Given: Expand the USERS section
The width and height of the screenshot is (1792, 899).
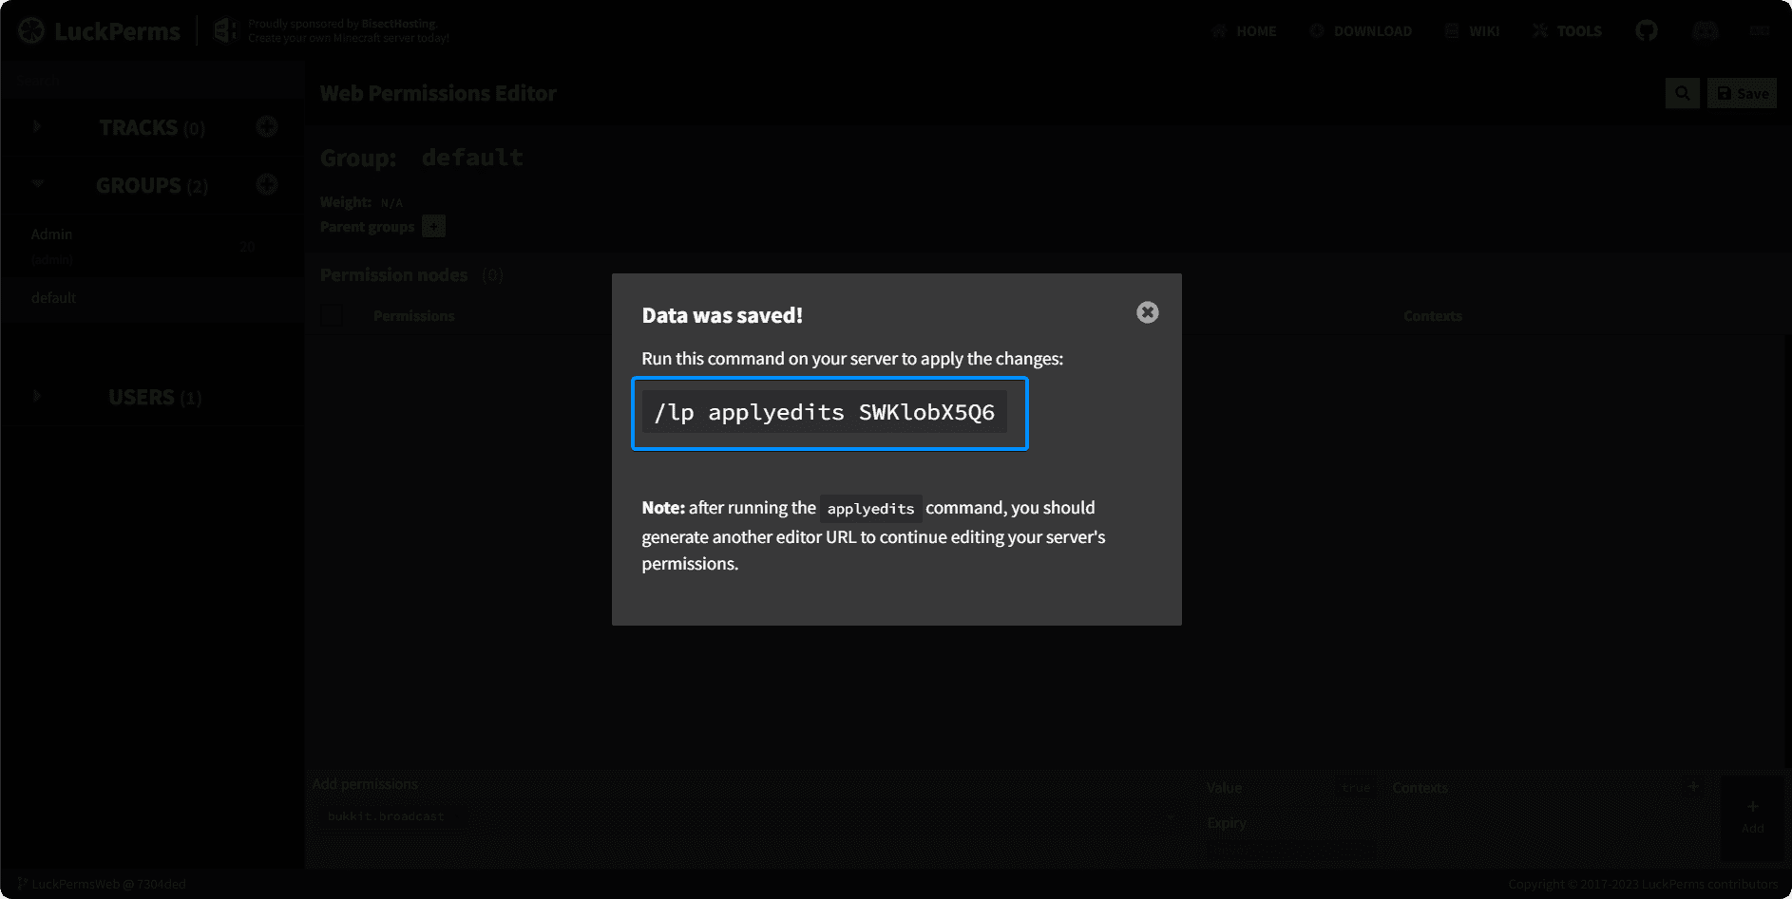Looking at the screenshot, I should tap(37, 396).
